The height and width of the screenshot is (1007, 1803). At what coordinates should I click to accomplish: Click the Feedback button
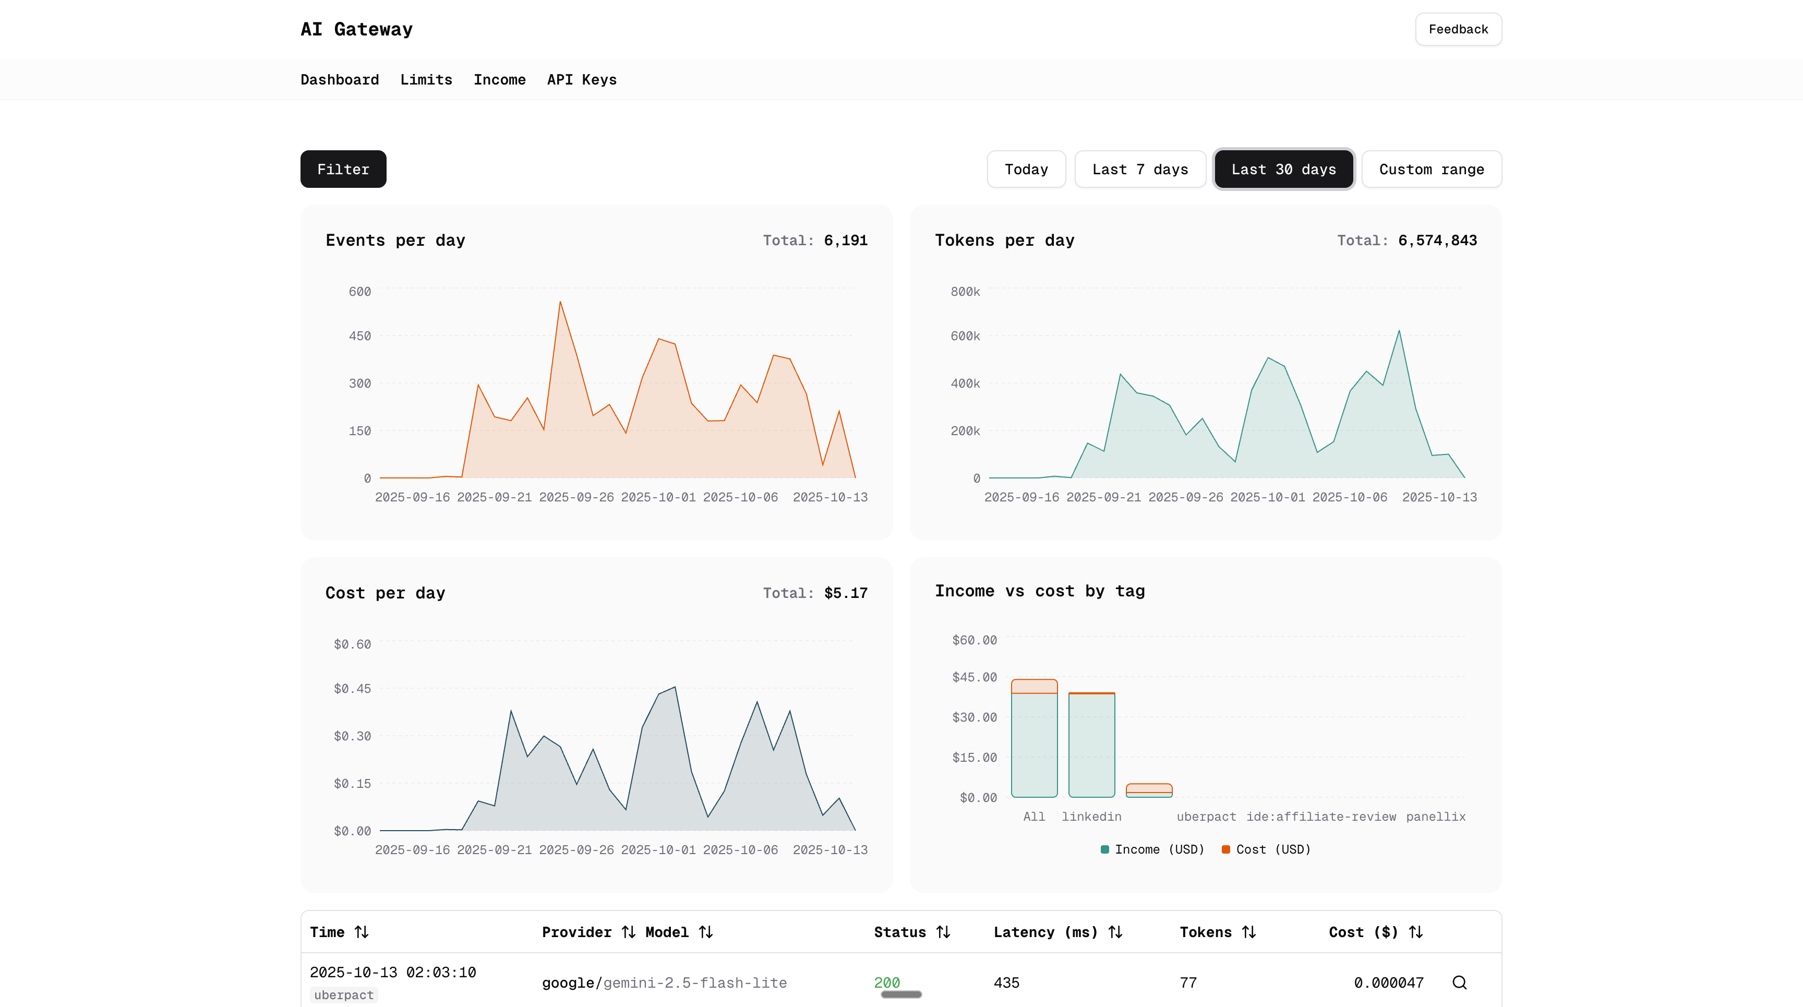[x=1458, y=29]
